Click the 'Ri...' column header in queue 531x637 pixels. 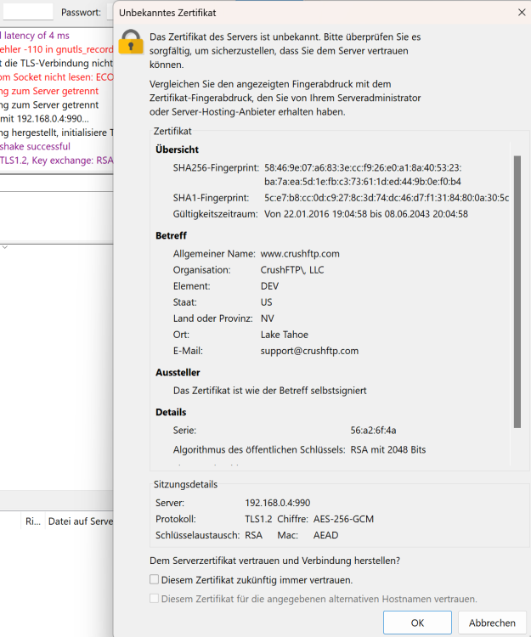(x=33, y=521)
